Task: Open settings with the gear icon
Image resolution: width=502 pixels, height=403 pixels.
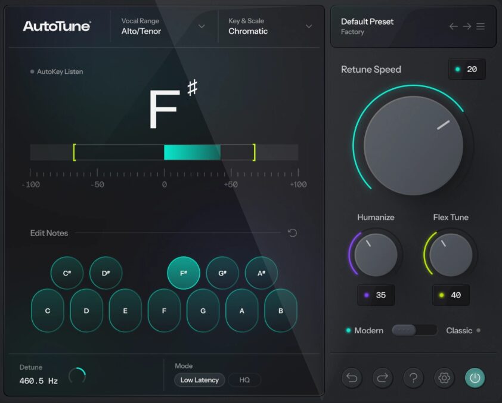Action: point(444,377)
